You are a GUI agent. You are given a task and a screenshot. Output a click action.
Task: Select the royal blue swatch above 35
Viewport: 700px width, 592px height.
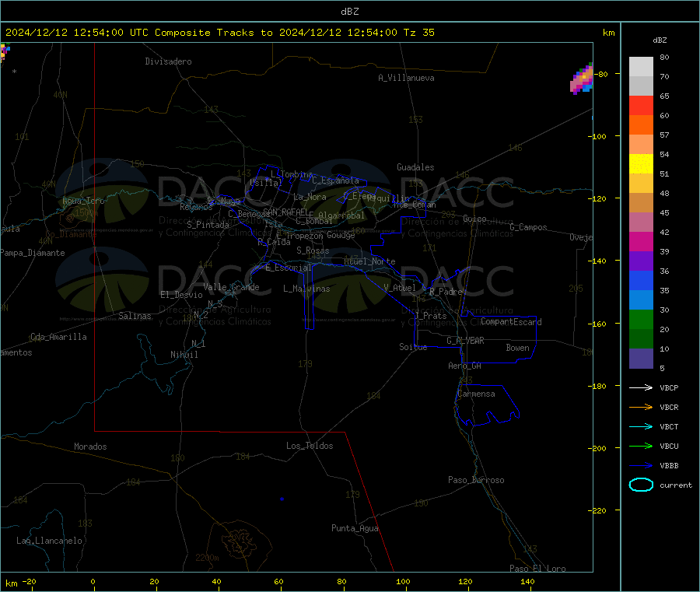click(641, 280)
